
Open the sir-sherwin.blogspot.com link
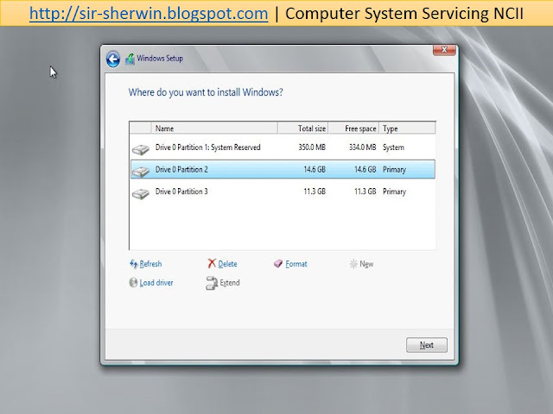[x=149, y=14]
